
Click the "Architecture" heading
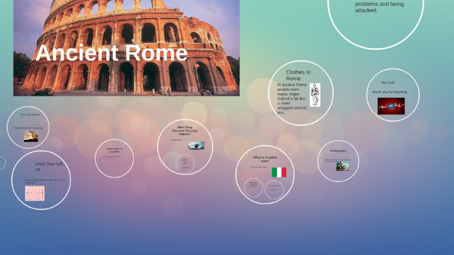click(338, 151)
